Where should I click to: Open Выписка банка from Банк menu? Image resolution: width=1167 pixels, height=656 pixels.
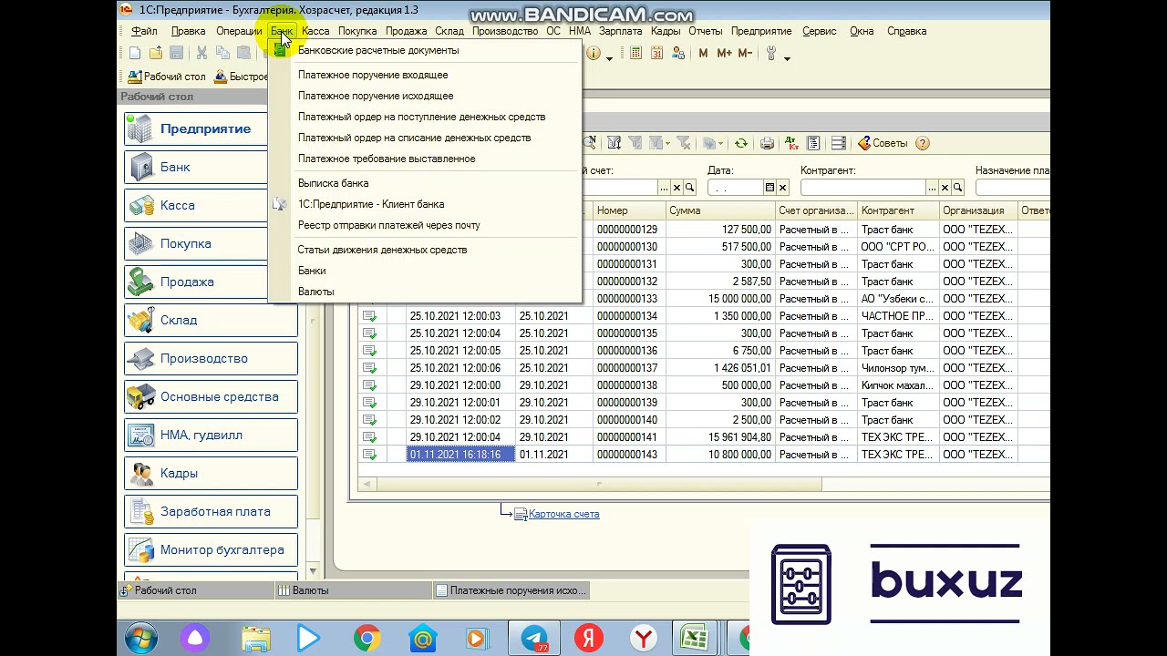coord(333,183)
